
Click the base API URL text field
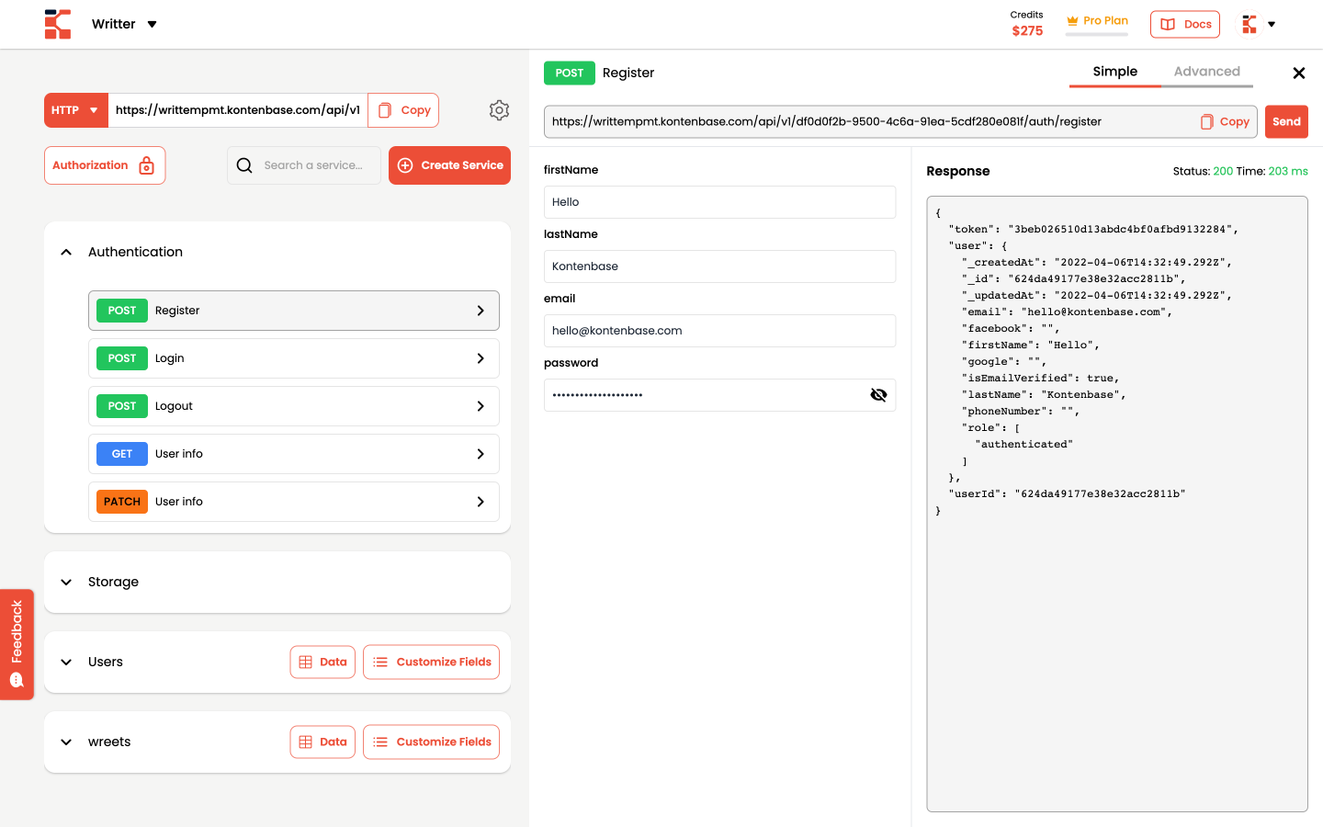(238, 110)
